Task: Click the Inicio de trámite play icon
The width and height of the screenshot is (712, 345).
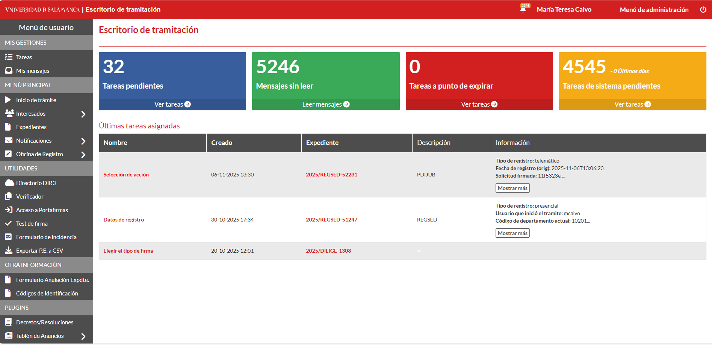Action: coord(8,100)
